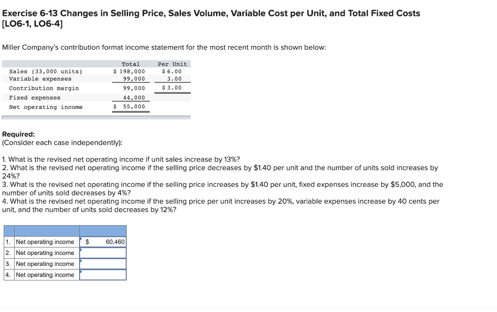The image size is (497, 312).
Task: Click the blue header cell above Net operating income
Action: click(x=46, y=230)
